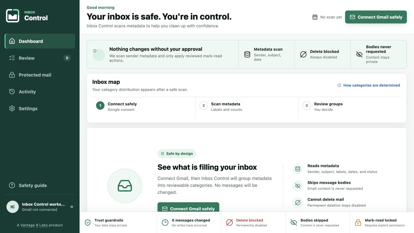Click the Bodies never requested eye-off icon
The height and width of the screenshot is (233, 414).
[359, 54]
